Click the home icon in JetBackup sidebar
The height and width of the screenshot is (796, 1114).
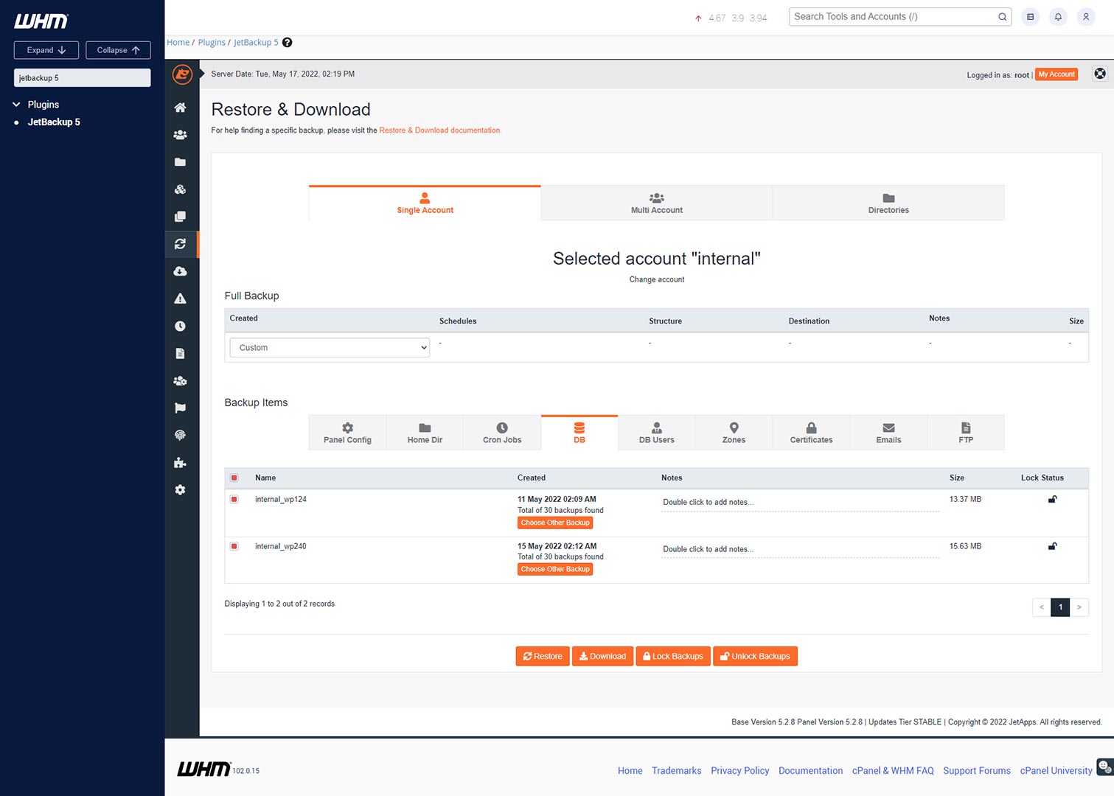pos(180,108)
